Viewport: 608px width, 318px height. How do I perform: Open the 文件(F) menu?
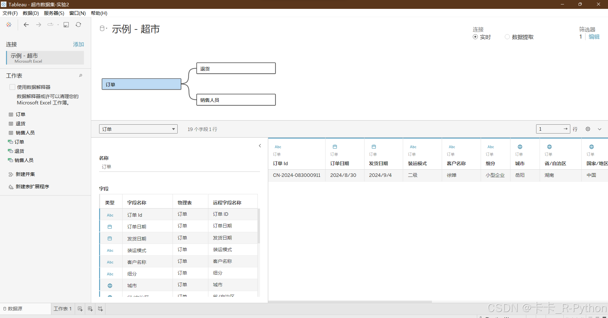(x=10, y=13)
